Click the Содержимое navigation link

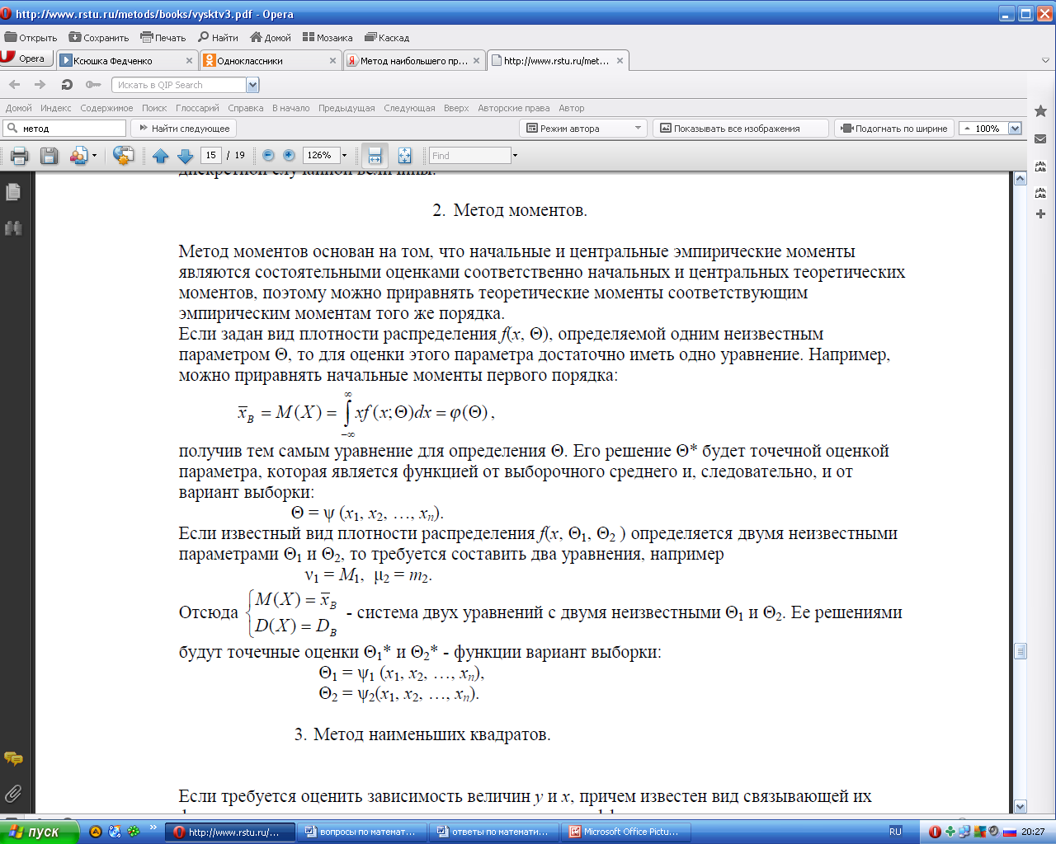click(106, 108)
